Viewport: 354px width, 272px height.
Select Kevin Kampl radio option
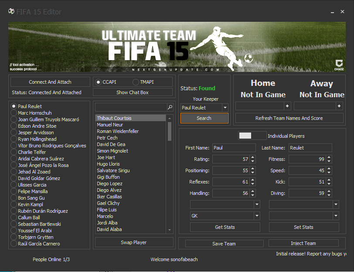coord(14,204)
